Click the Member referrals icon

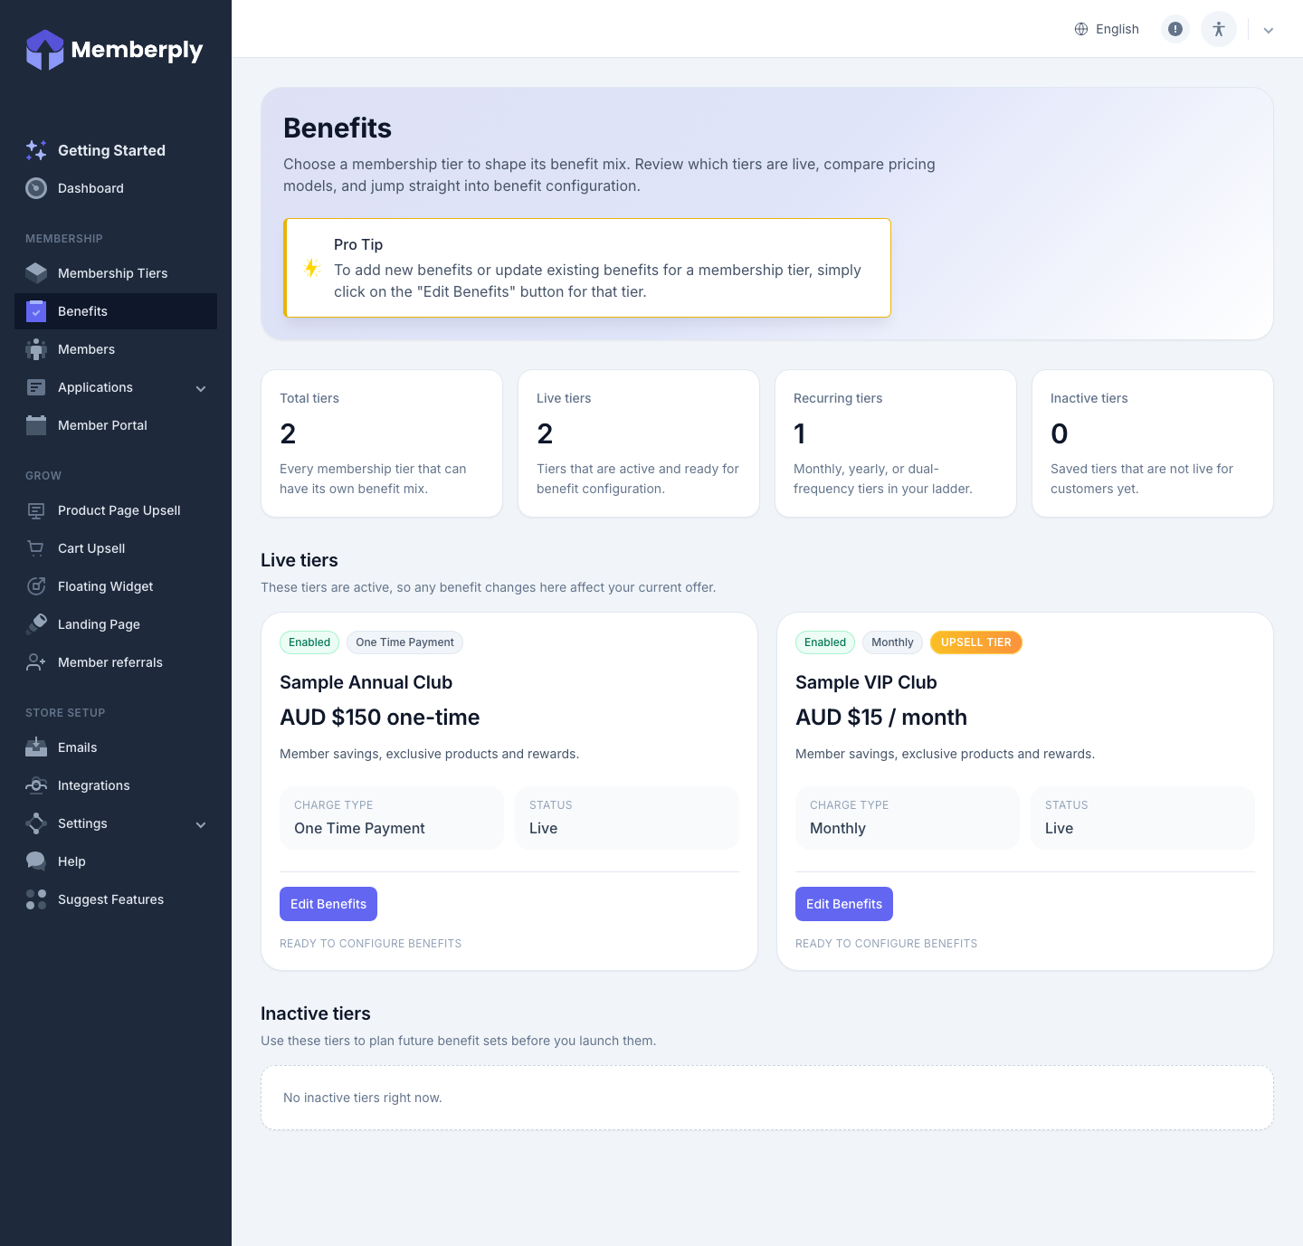36,662
